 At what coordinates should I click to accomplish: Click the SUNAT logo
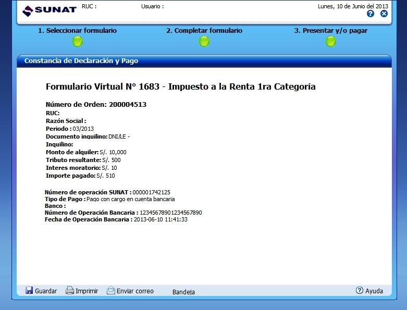pyautogui.click(x=50, y=10)
